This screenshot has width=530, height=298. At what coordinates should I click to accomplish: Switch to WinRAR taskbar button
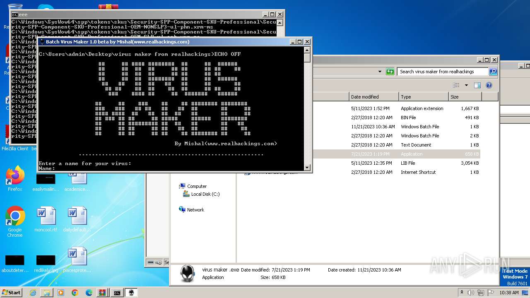point(102,293)
